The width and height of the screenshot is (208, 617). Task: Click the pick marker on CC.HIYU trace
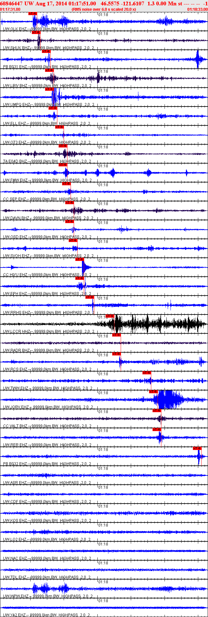tap(80, 259)
